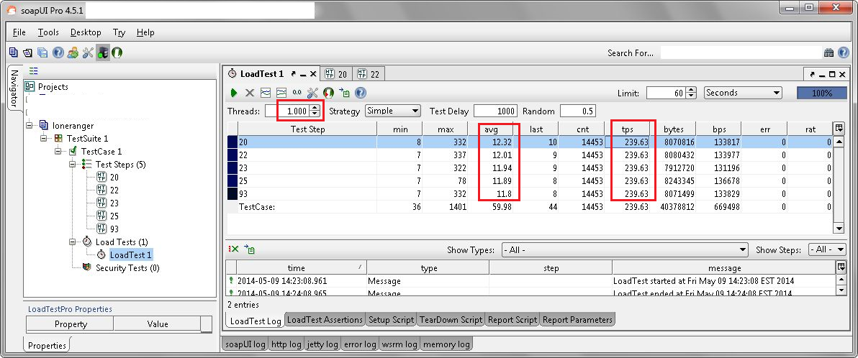This screenshot has height=358, width=858.
Task: Open the statistics graph icon
Action: click(x=266, y=93)
